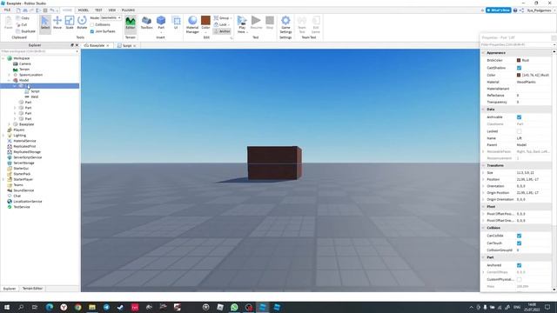The height and width of the screenshot is (313, 557).
Task: Toggle the CanTouch checkbox
Action: pos(519,243)
